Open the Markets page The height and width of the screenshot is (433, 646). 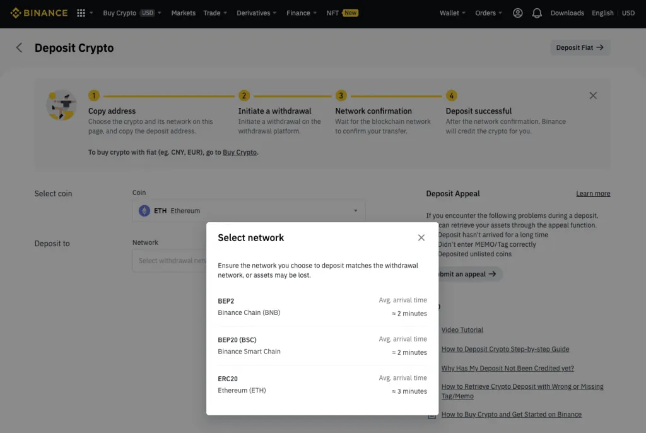pos(184,13)
